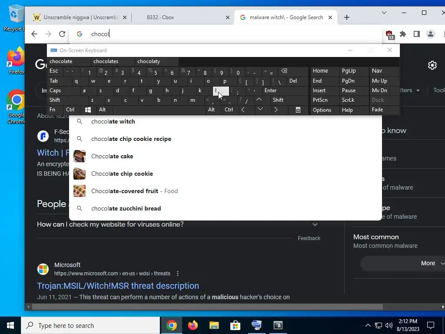Screen dimensions: 445x334
Task: Toggle the right Shift key on On-Screen Keyboard
Action: point(289,100)
